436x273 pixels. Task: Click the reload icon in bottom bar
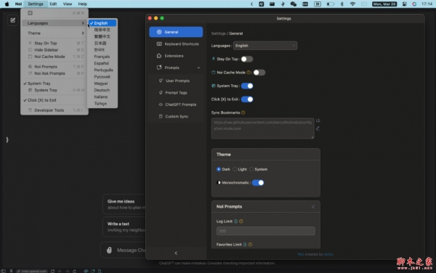(x=75, y=271)
